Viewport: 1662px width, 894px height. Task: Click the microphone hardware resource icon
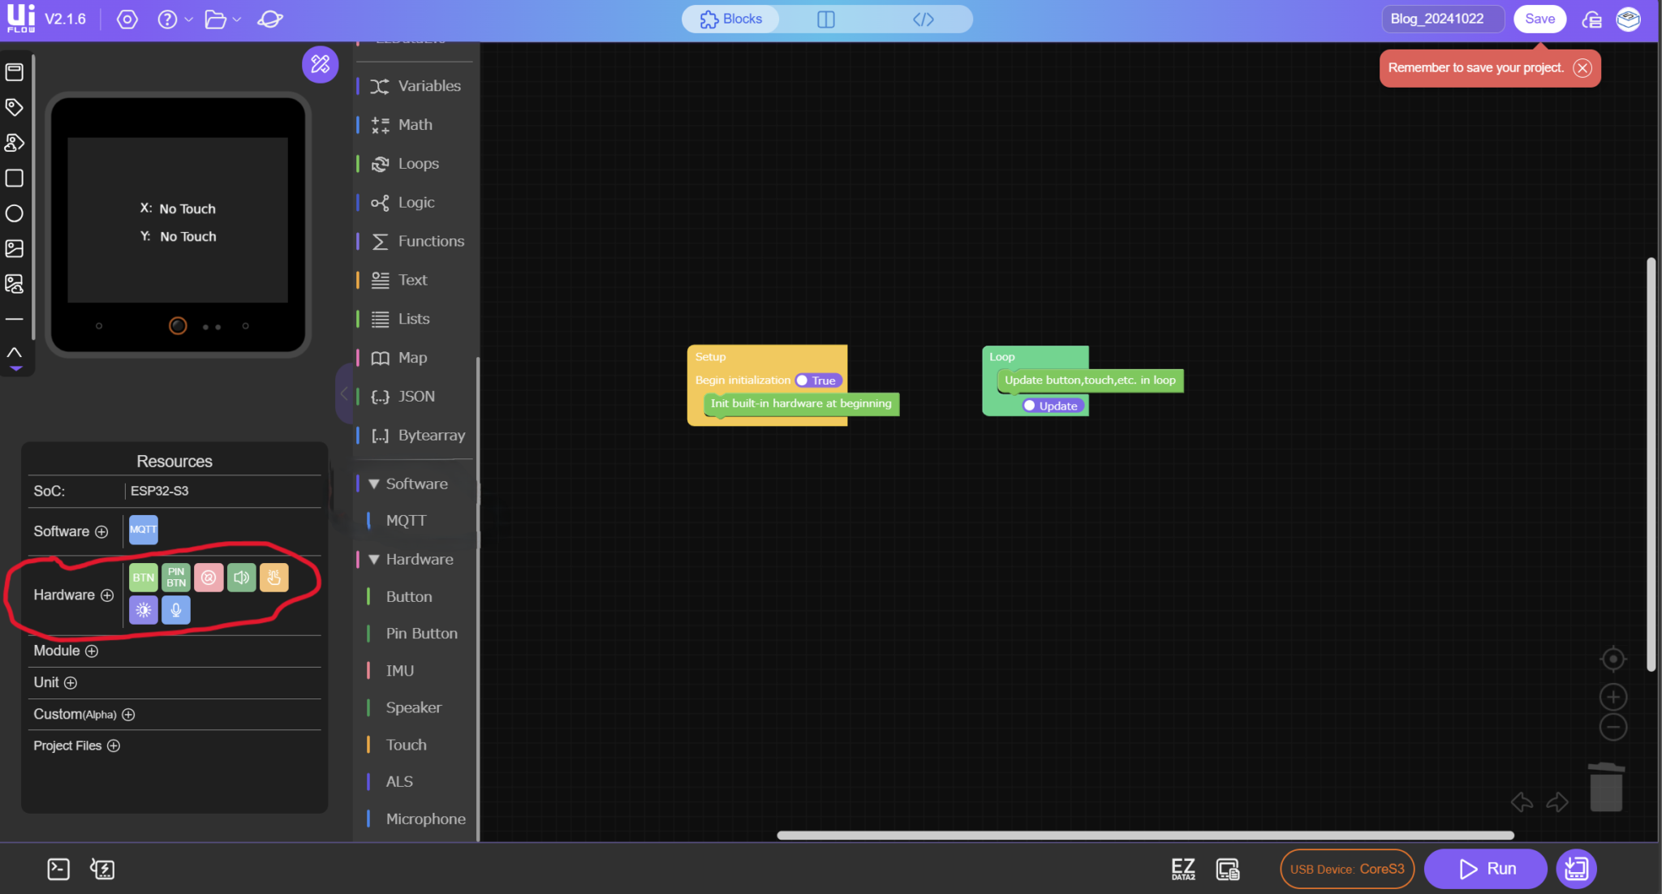coord(175,609)
